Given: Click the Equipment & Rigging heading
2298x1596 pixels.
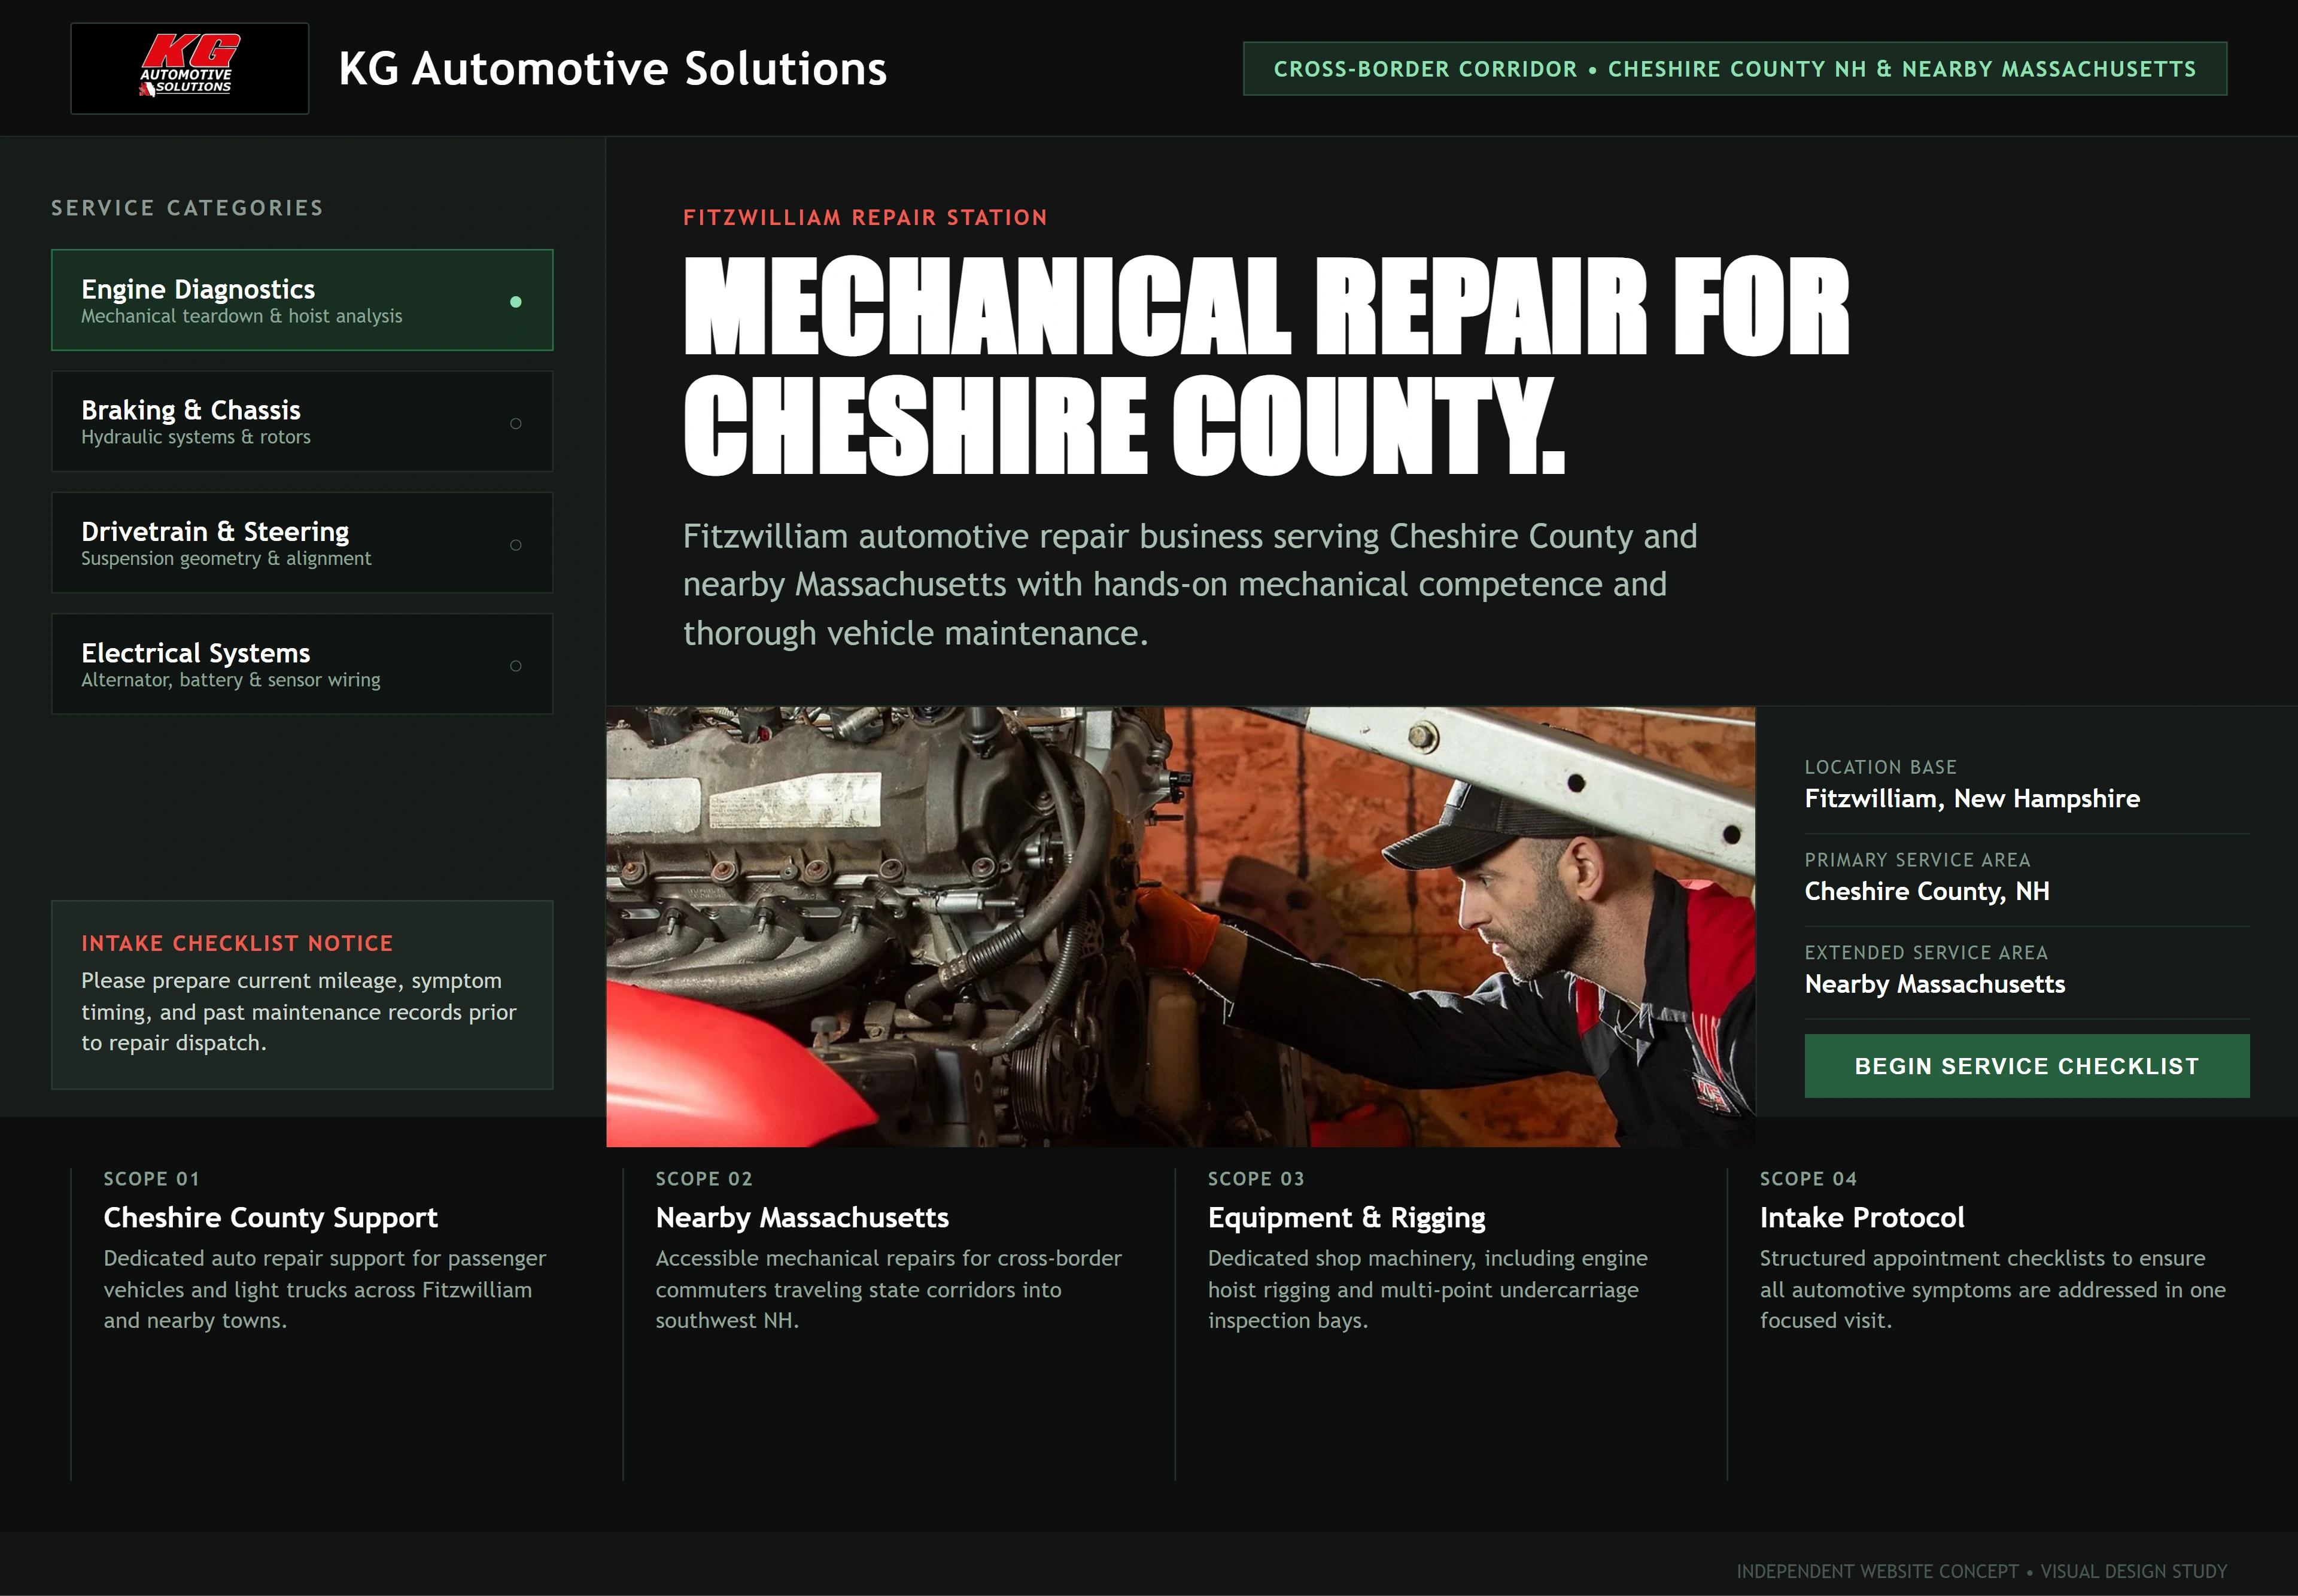Looking at the screenshot, I should point(1346,1217).
